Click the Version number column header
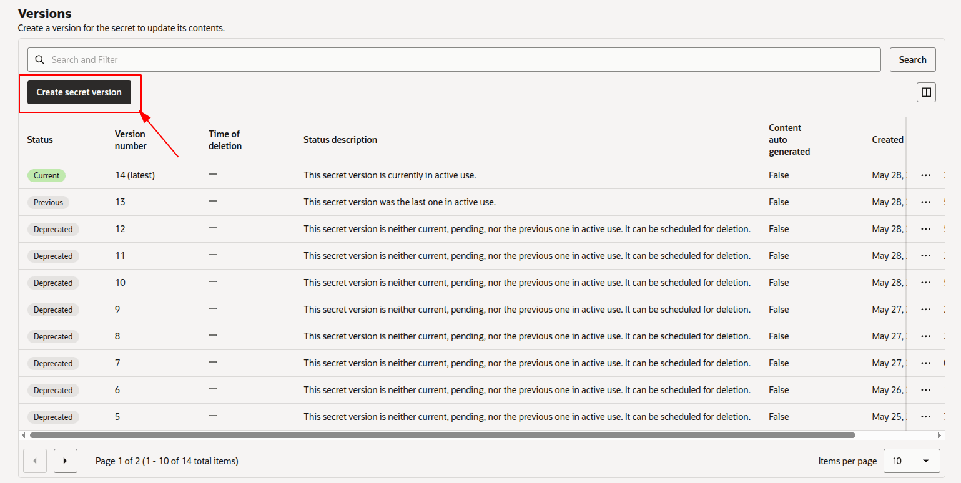Screen dimensions: 961x483 130,140
